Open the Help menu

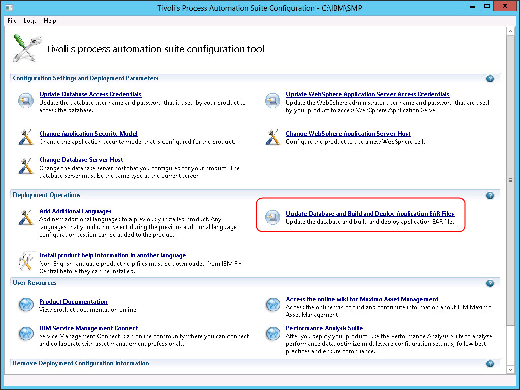coord(50,20)
